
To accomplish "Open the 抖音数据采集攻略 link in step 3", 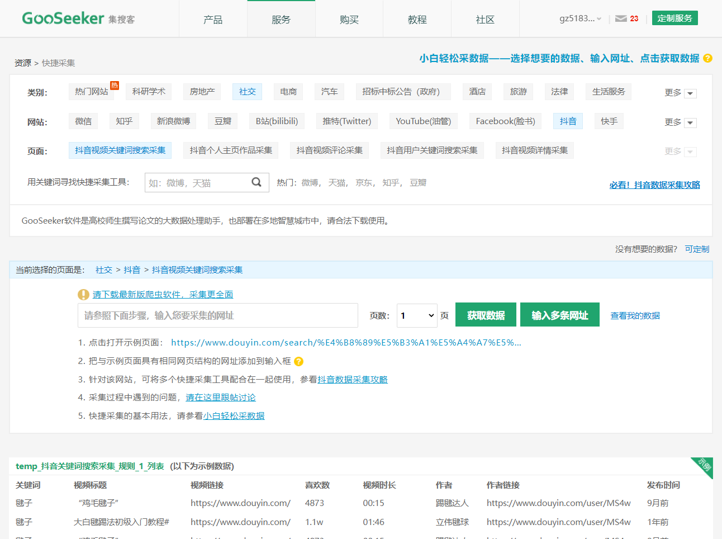I will point(353,379).
